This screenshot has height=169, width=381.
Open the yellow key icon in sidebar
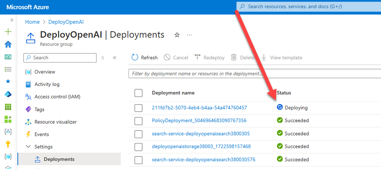8,144
